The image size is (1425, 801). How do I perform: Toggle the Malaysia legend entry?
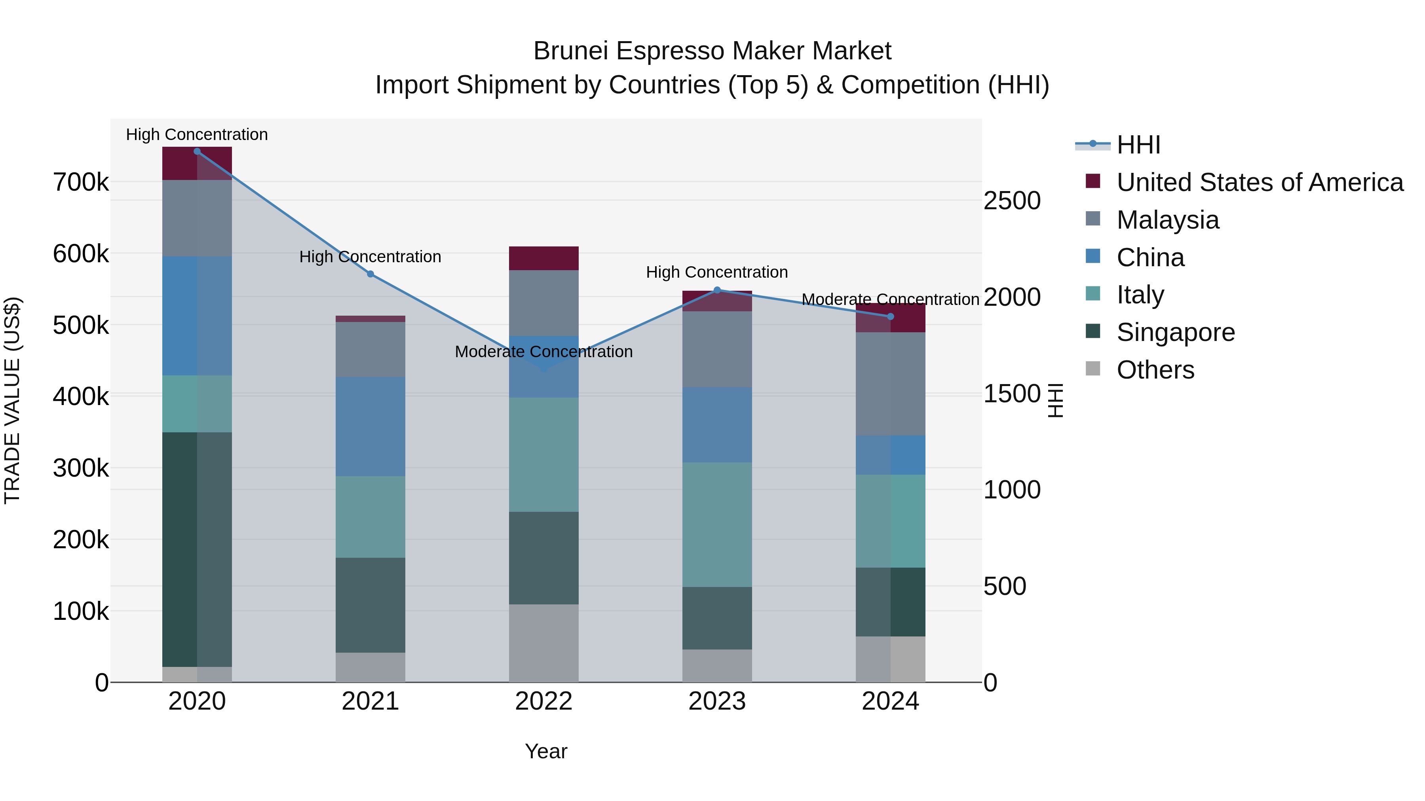pos(1152,220)
